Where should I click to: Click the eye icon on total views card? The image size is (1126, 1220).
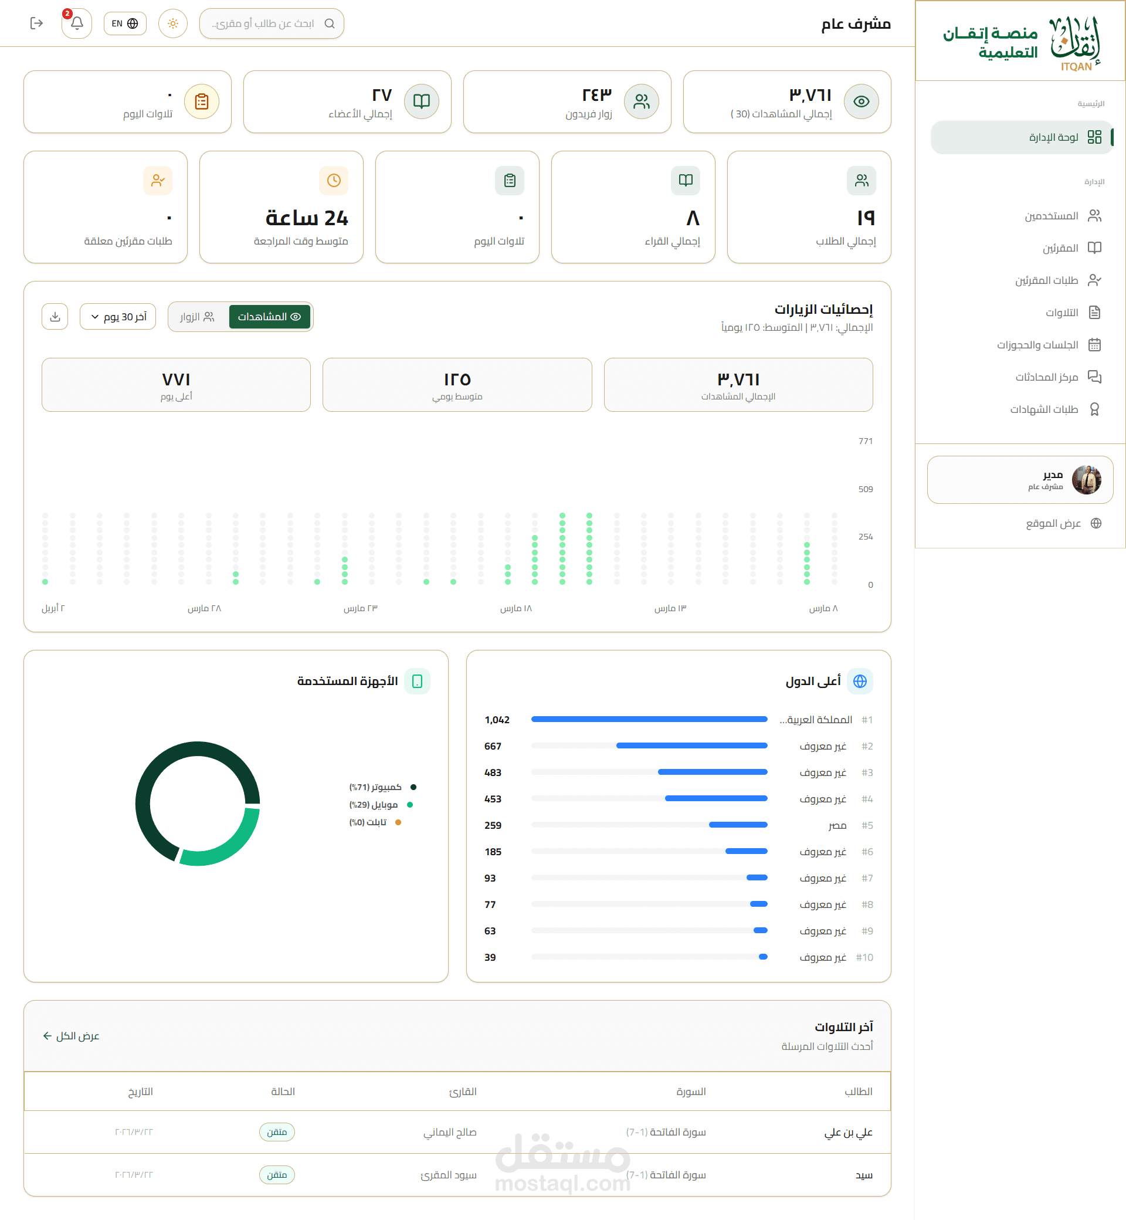click(x=861, y=102)
